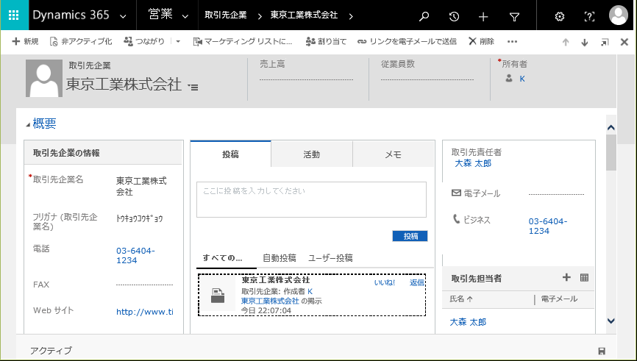This screenshot has height=361, width=637.
Task: Sort by 電子メール column header
Action: (559, 299)
